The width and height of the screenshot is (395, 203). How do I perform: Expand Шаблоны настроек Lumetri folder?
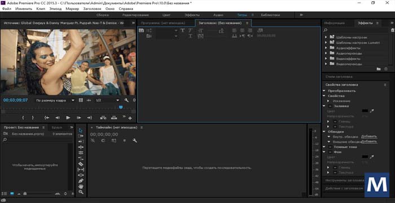pos(326,42)
